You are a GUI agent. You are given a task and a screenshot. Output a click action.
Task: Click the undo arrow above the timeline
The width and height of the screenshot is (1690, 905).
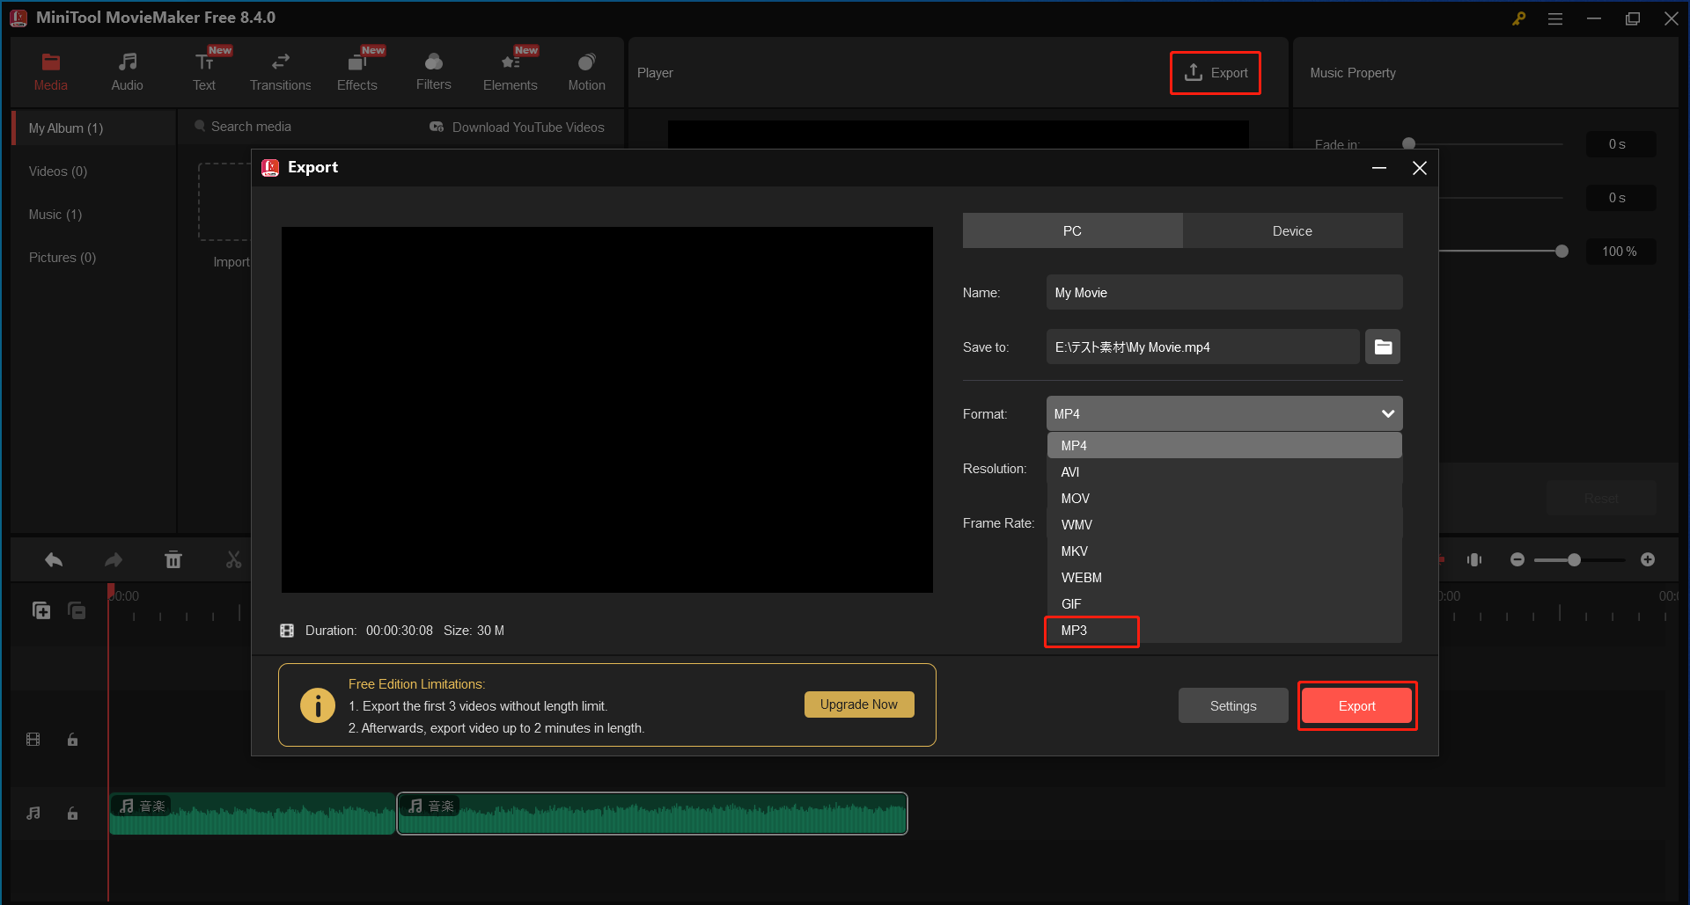tap(53, 559)
